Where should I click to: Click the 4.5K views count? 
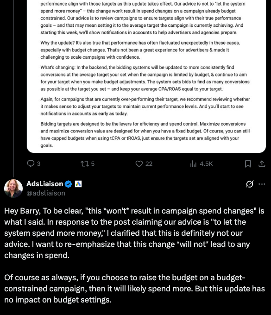(x=206, y=164)
